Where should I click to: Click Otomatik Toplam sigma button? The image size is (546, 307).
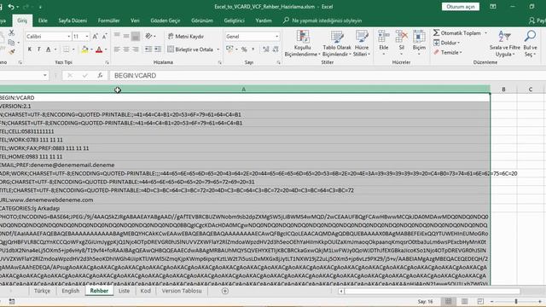click(x=457, y=33)
